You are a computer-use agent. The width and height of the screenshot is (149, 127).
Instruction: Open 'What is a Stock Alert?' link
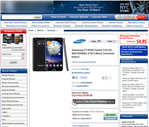click(x=82, y=119)
